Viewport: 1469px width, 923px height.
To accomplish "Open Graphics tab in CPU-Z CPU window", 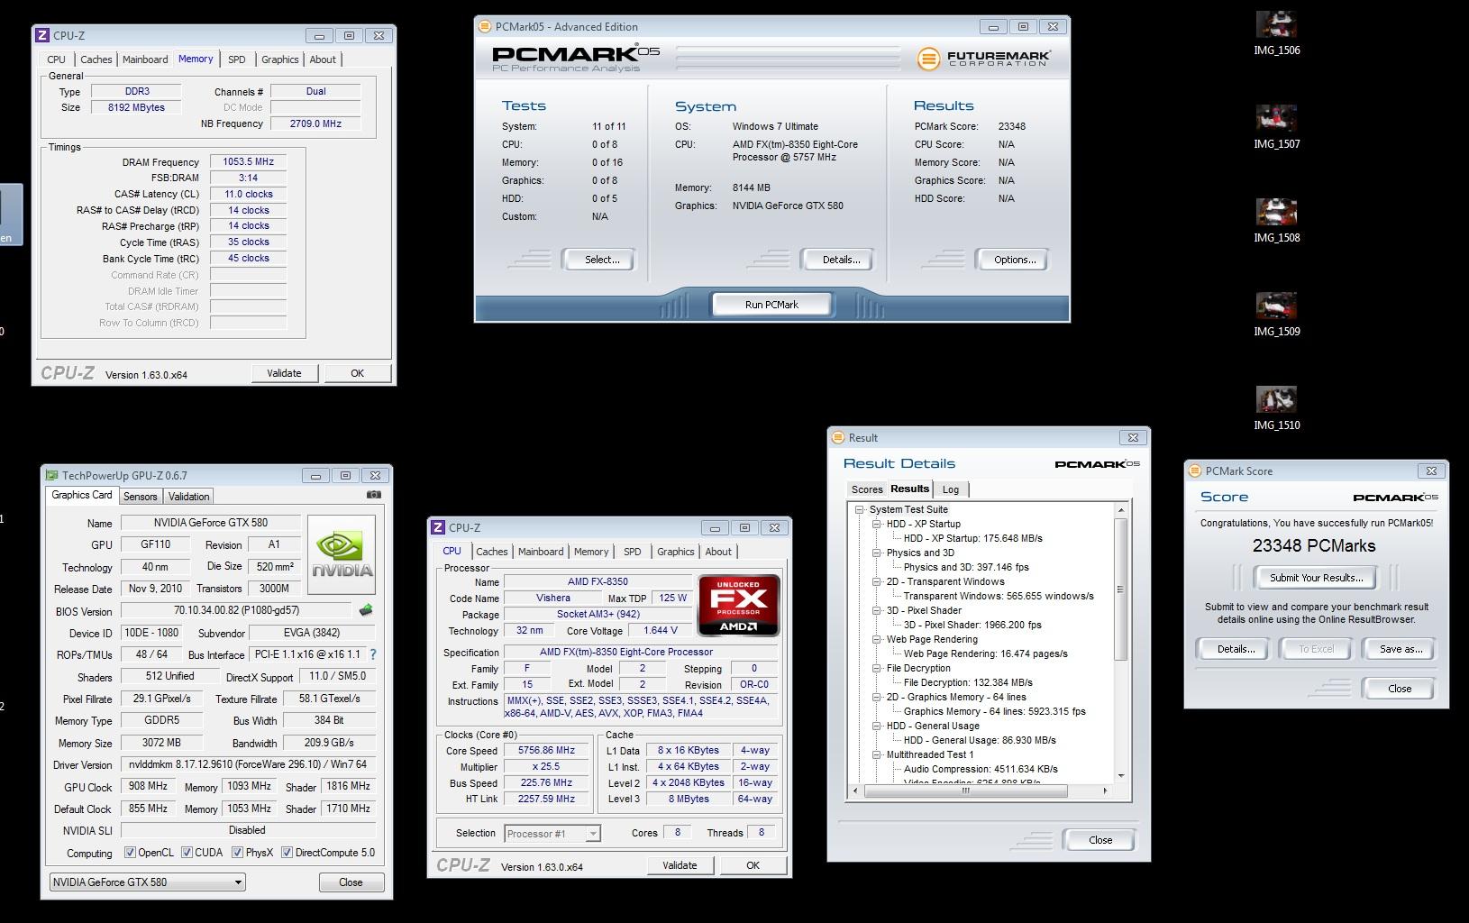I will [675, 552].
